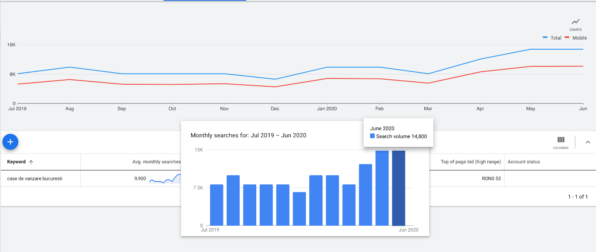The image size is (596, 252).
Task: Click the Top of page bid (high range) header
Action: pos(471,162)
